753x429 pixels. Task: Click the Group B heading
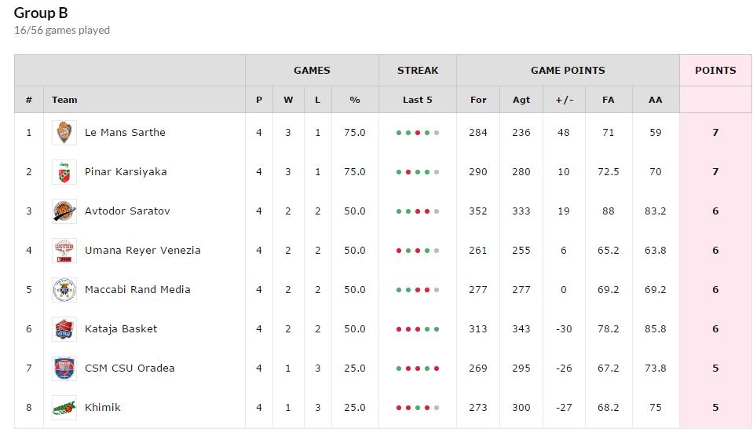[x=41, y=13]
